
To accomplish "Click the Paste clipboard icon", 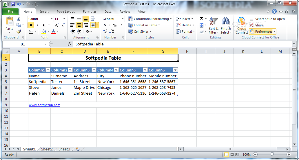I will [x=9, y=21].
